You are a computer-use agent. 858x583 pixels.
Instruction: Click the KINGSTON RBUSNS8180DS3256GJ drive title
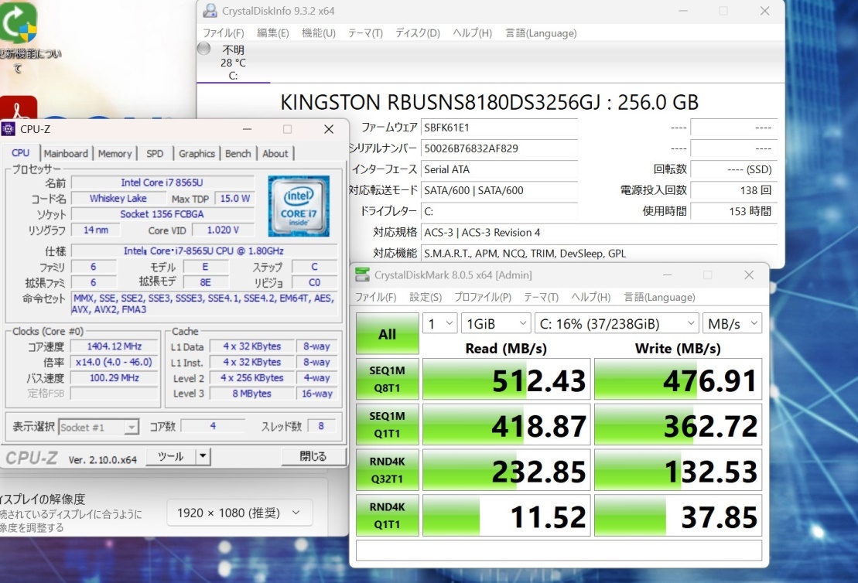(489, 102)
